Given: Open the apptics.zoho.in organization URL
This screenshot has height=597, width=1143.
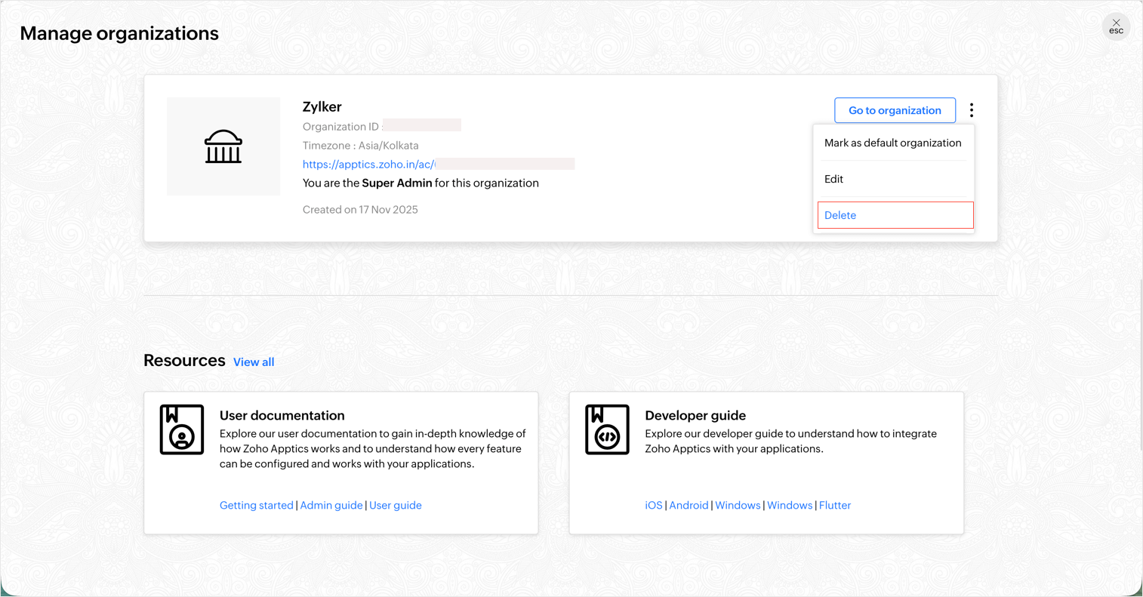Looking at the screenshot, I should pos(368,164).
